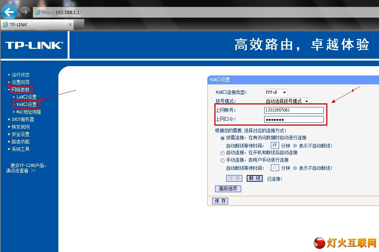Expand the DHCP服务器 menu section
The width and height of the screenshot is (379, 252).
pos(23,119)
